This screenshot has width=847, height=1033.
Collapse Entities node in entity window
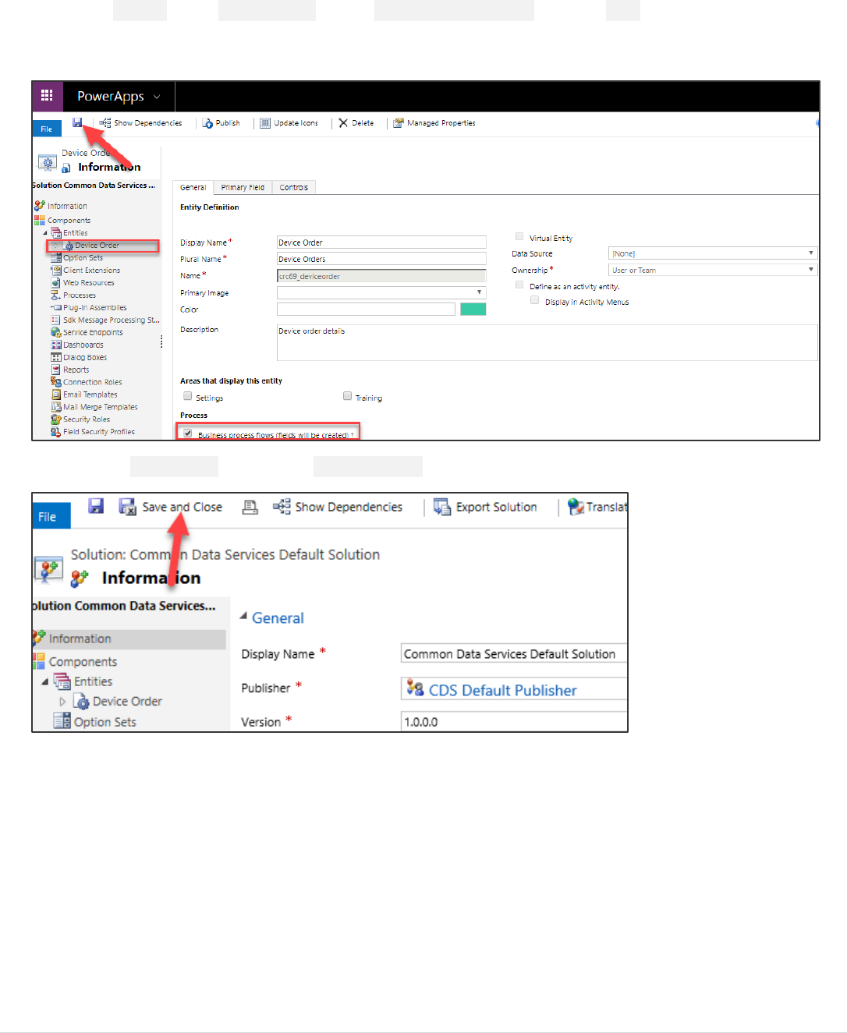tap(45, 233)
